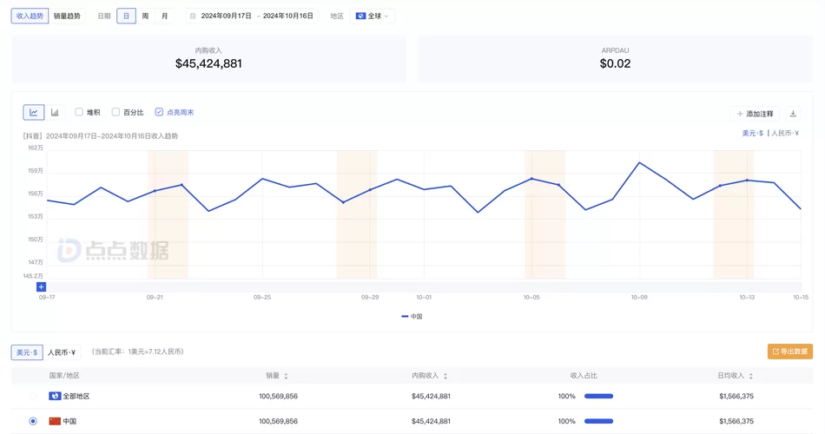Click 导出数据 export button

789,352
